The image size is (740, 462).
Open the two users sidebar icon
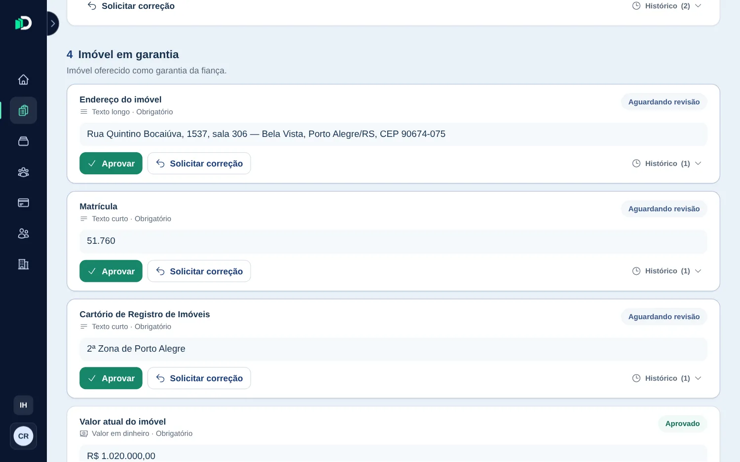point(23,233)
